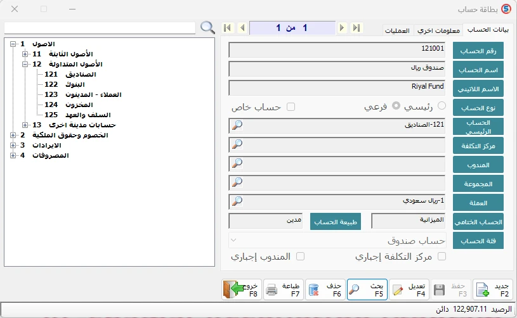Click the تعديل F4 edit button
The width and height of the screenshot is (517, 318).
pos(409,289)
